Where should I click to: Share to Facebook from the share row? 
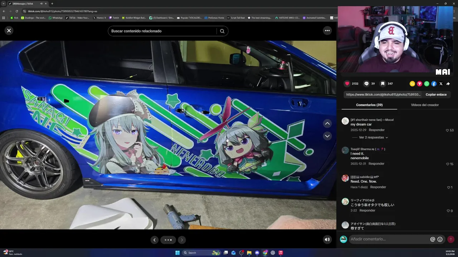click(x=434, y=84)
